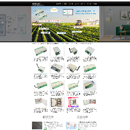
Task: Open the dark control panel solution thumbnail
Action: click(x=37, y=125)
